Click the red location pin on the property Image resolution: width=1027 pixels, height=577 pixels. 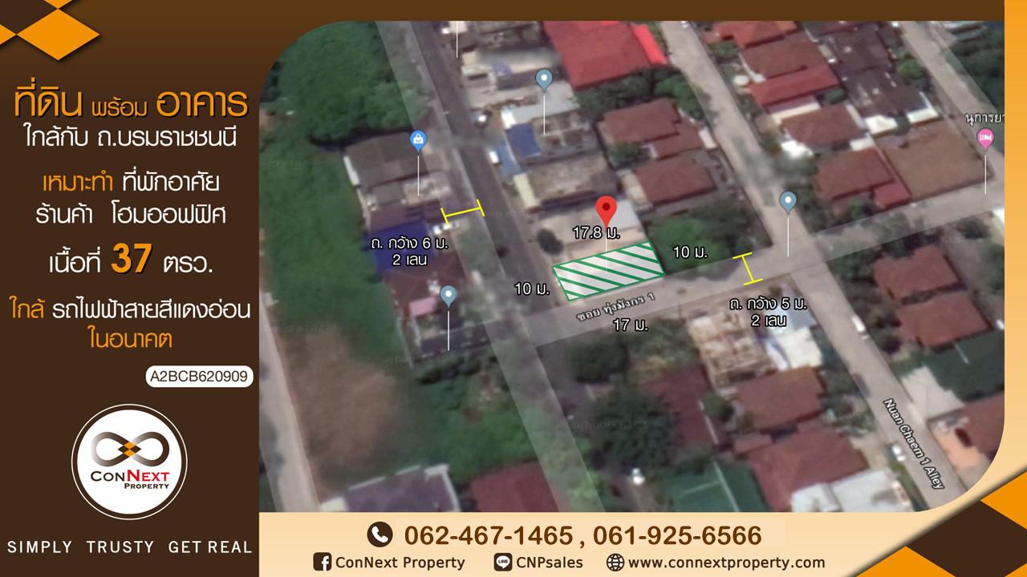pos(606,210)
